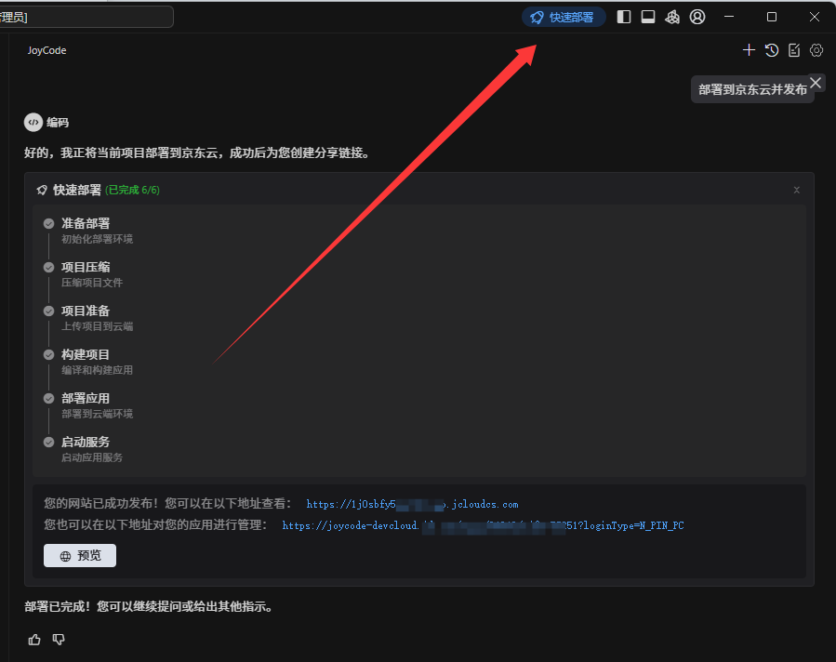This screenshot has width=836, height=662.
Task: Select the 构建项目 step checkmark
Action: click(x=48, y=354)
